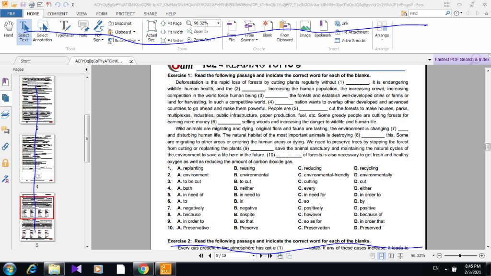Open the Digital Signatures side panel
The image size is (491, 276).
pos(5,179)
